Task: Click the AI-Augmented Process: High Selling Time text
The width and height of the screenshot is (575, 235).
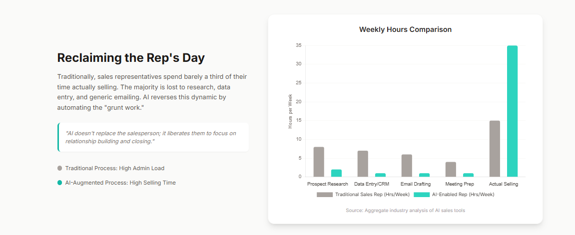Action: click(120, 183)
